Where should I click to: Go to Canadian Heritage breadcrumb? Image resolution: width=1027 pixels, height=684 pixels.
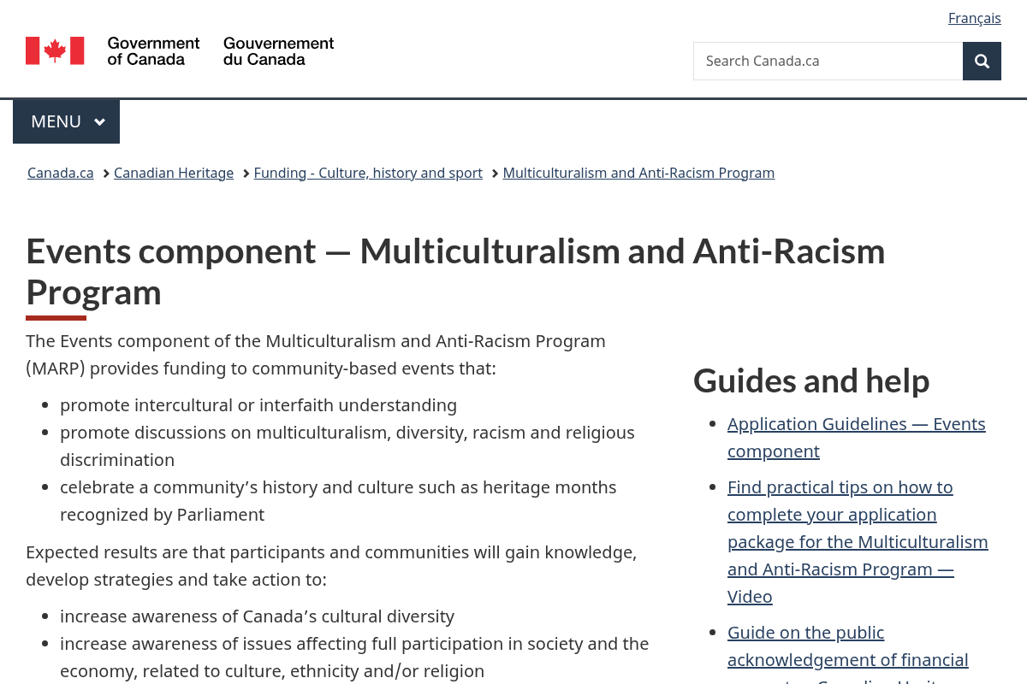[174, 173]
